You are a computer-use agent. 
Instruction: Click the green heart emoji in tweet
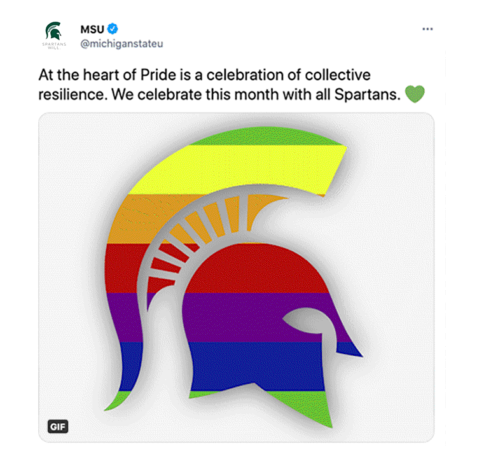click(415, 95)
